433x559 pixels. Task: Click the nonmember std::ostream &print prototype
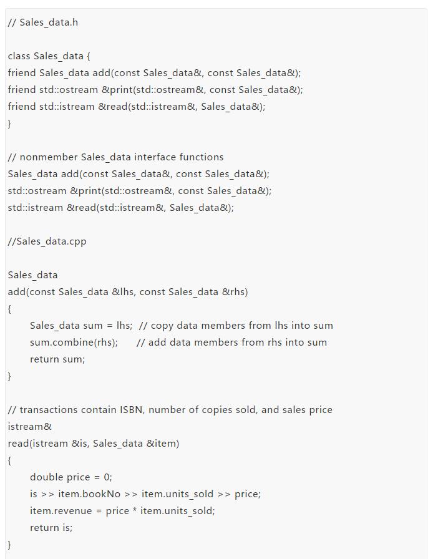click(140, 191)
